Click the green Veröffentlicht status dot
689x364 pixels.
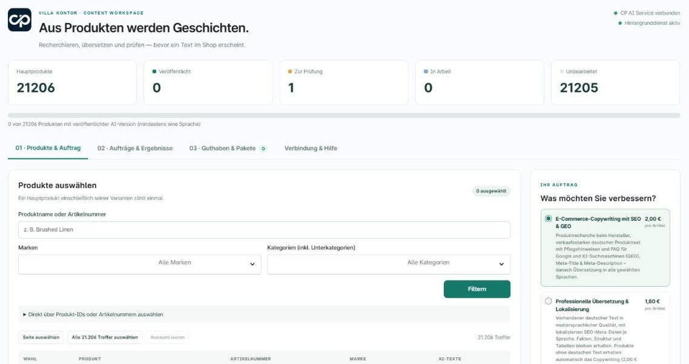click(154, 71)
